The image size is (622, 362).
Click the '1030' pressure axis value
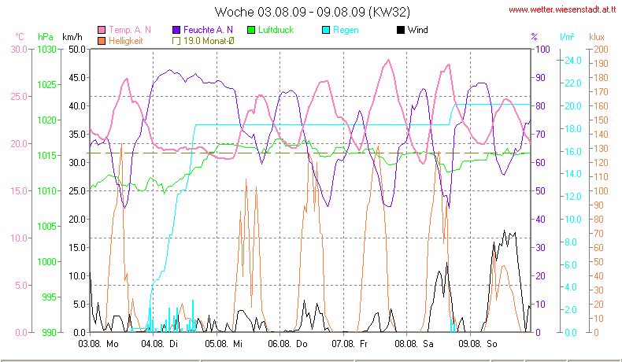point(46,50)
